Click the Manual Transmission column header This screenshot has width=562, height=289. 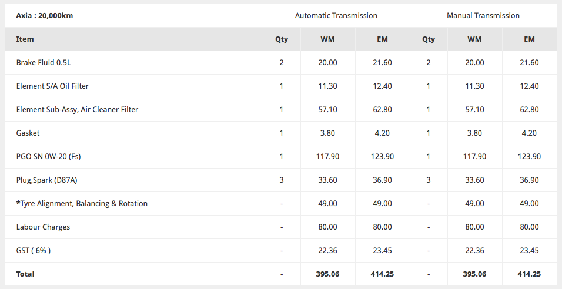click(x=483, y=16)
